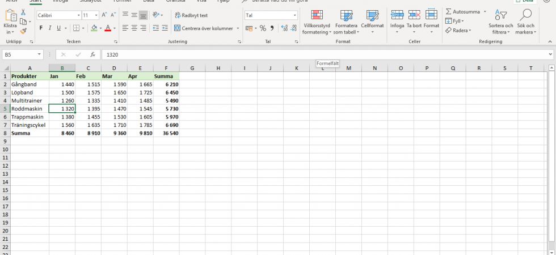
Task: Click the percent style icon
Action: pyautogui.click(x=263, y=28)
